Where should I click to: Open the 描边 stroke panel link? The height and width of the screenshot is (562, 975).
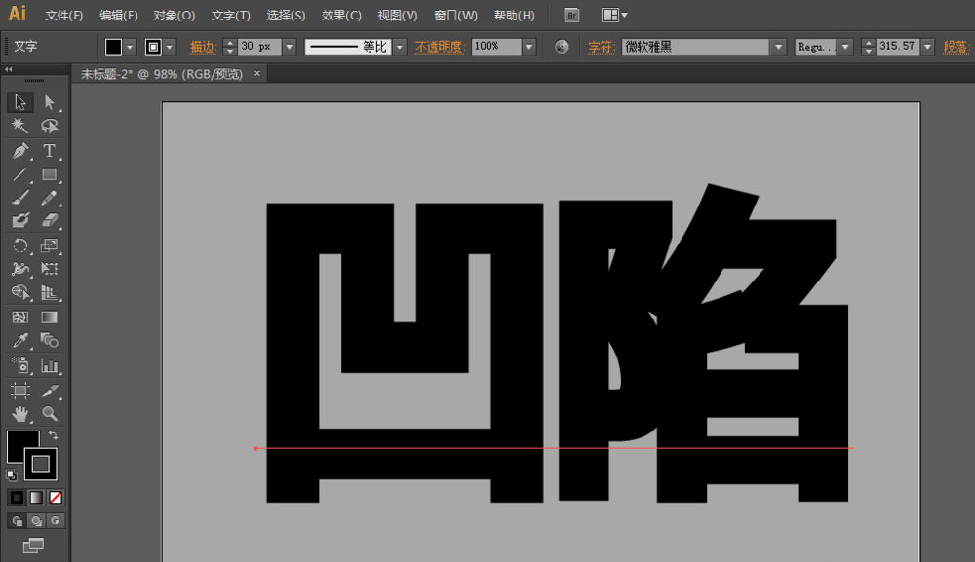coord(202,47)
